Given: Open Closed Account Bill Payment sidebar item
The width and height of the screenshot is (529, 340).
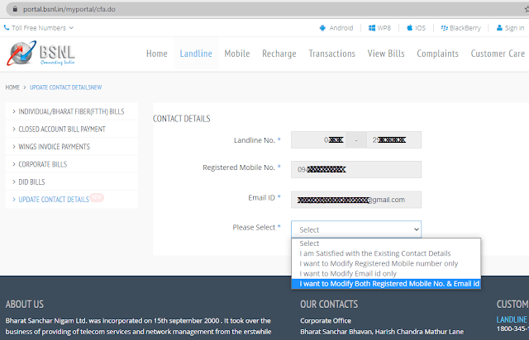Looking at the screenshot, I should click(72, 129).
